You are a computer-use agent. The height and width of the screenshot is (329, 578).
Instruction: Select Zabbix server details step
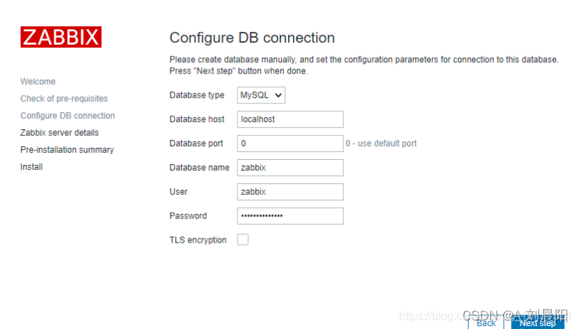59,133
